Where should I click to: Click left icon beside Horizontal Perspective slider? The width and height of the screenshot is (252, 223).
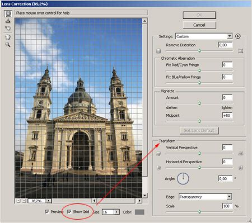158,168
